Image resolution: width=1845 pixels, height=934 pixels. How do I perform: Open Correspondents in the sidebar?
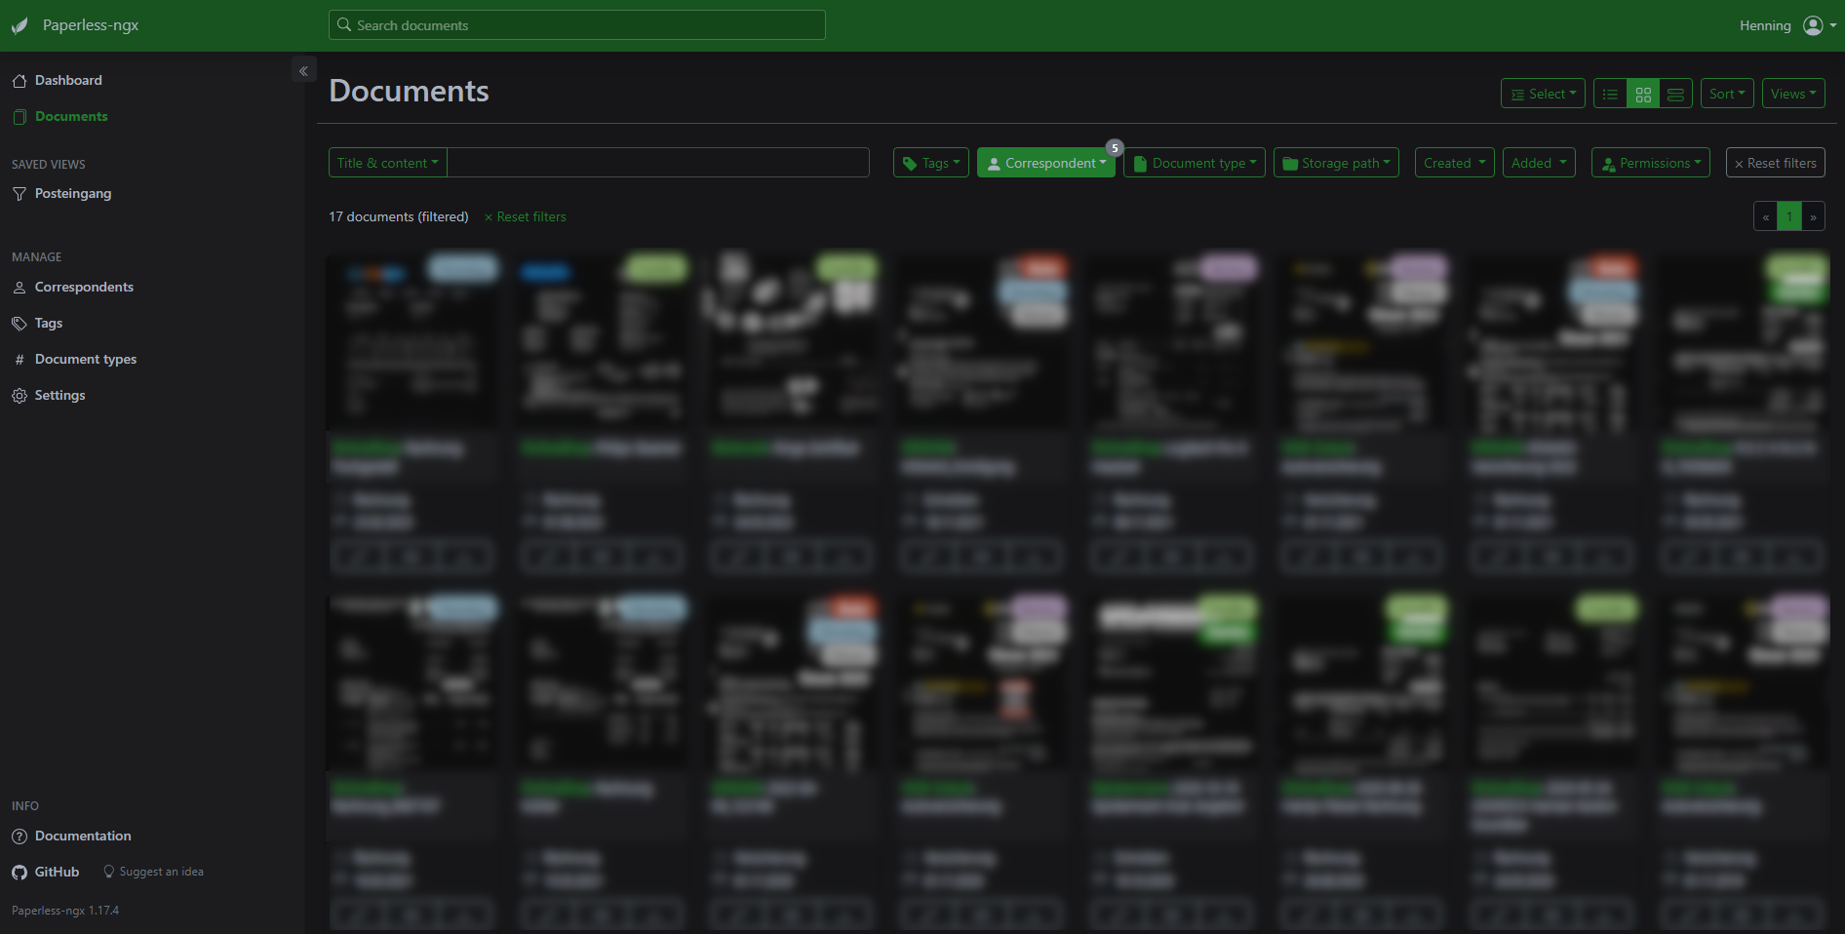[84, 287]
